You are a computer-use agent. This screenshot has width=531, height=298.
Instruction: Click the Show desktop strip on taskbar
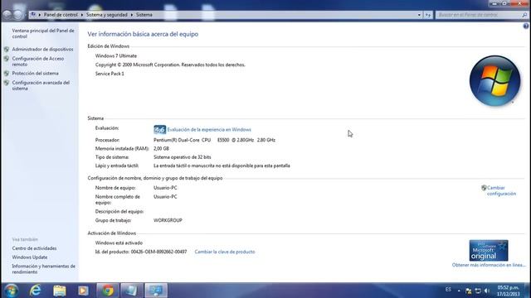(x=528, y=291)
